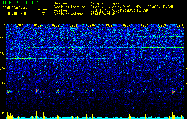This screenshot has height=119, width=187.
Task: Click the 0.9 frequency axis label
Action: pyautogui.click(x=3, y=68)
